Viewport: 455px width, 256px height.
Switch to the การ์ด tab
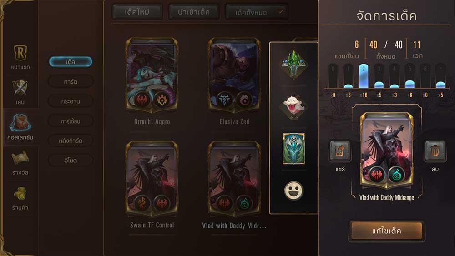71,82
